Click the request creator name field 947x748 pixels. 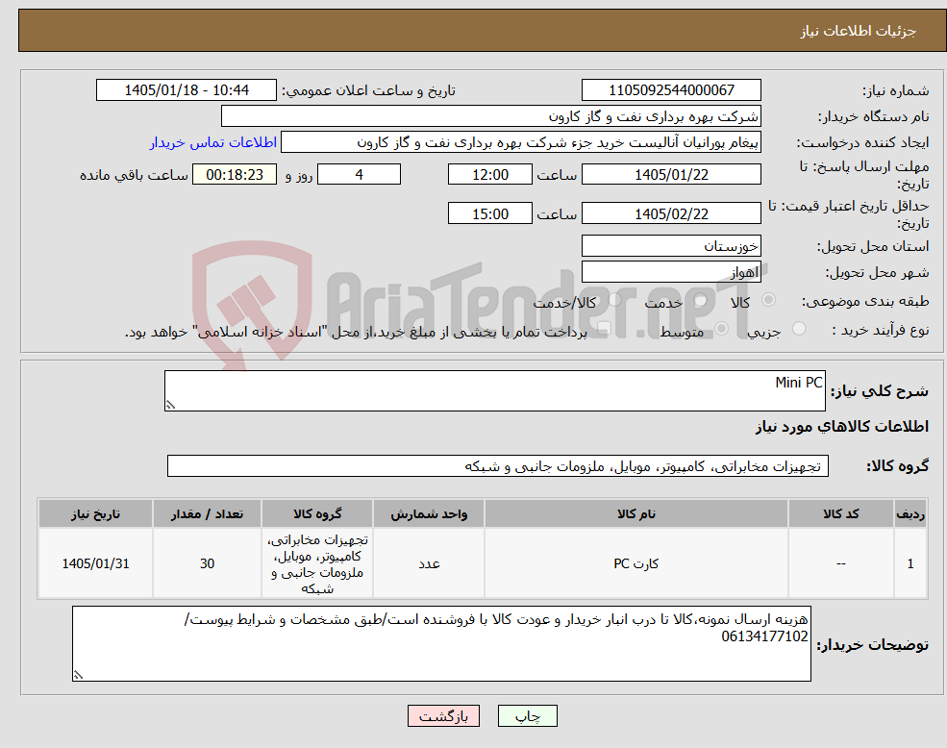coord(520,142)
